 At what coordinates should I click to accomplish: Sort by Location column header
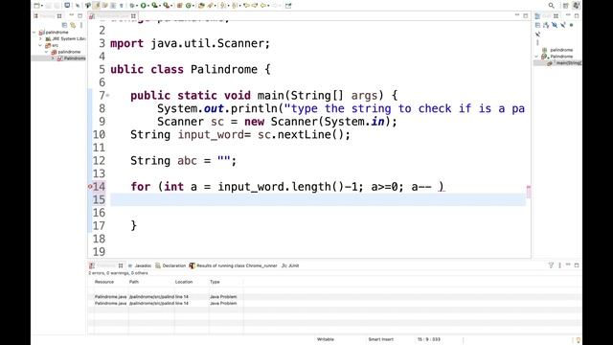click(x=184, y=282)
